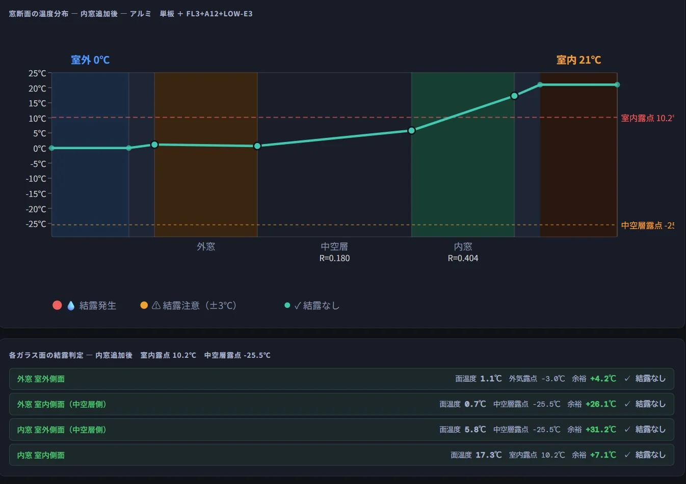Click checkmark icon in 外窓 室外側面 row
686x484 pixels.
tap(627, 379)
